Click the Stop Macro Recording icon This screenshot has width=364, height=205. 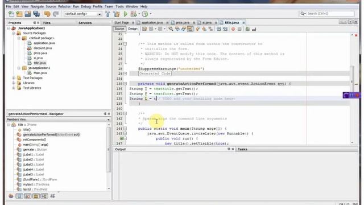239,29
